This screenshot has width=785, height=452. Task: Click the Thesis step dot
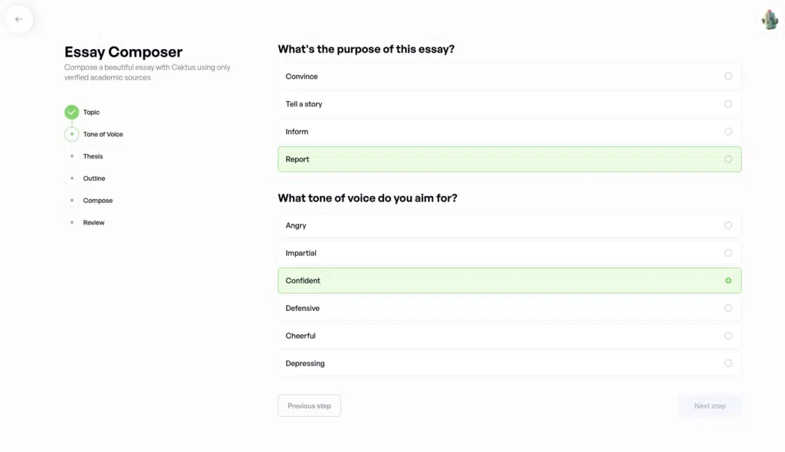[71, 156]
